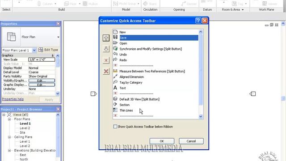This screenshot has width=286, height=161.
Task: Select the Tag by Category entry
Action: point(156,82)
